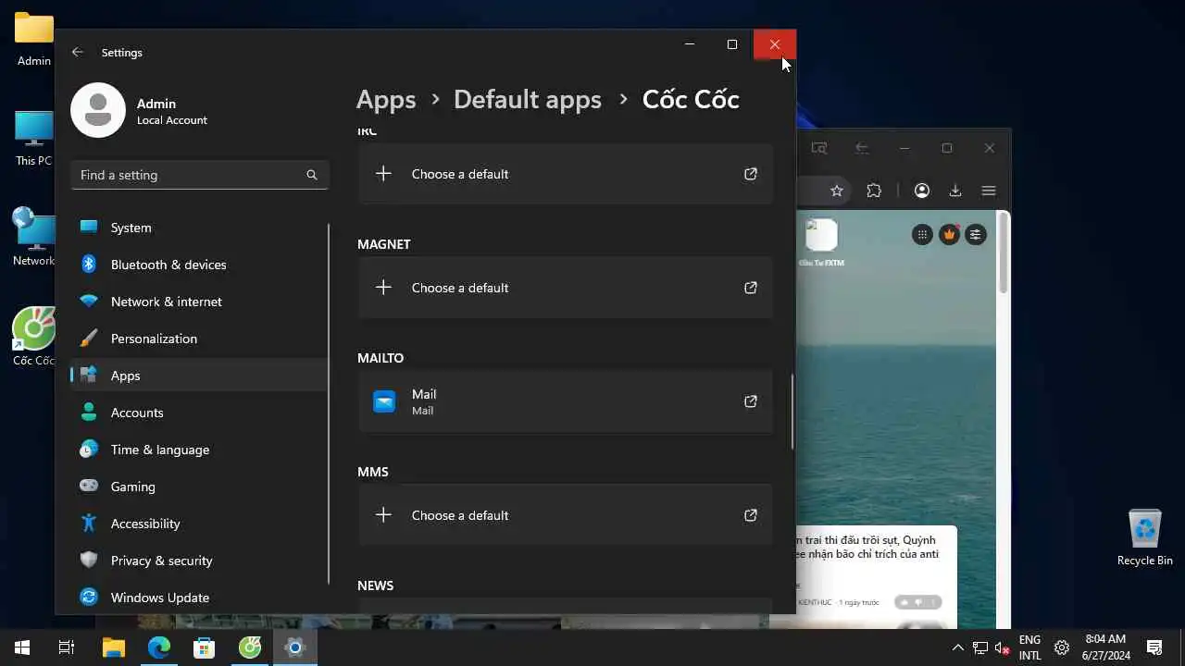Open the Windows Start menu
Image resolution: width=1185 pixels, height=666 pixels.
tap(22, 647)
